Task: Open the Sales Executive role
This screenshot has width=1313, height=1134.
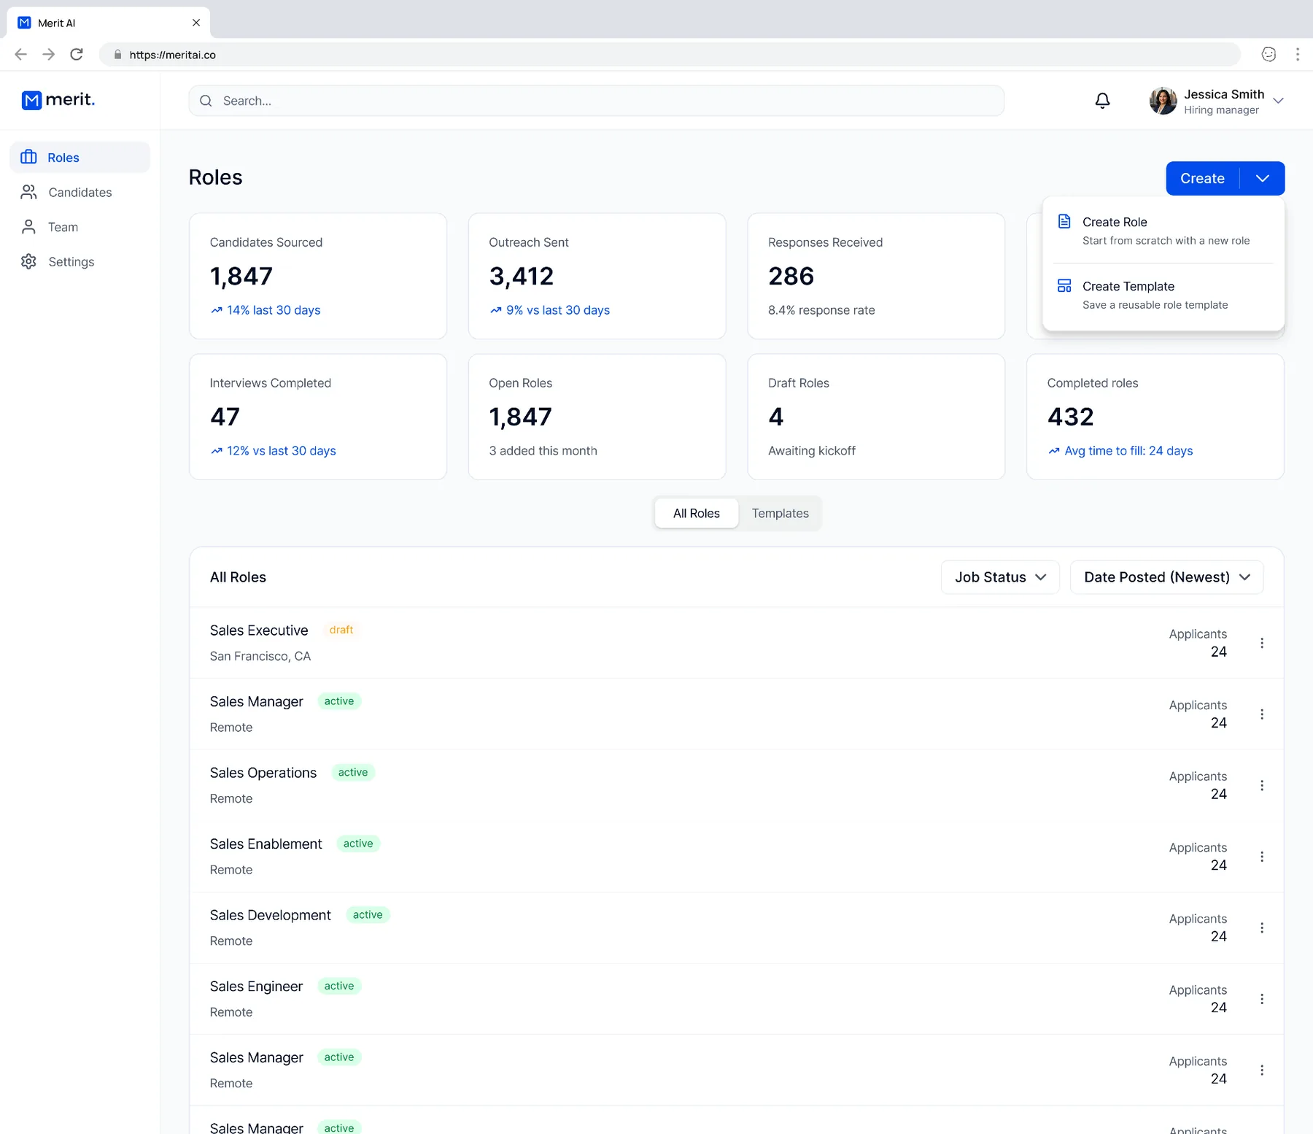Action: pos(259,630)
